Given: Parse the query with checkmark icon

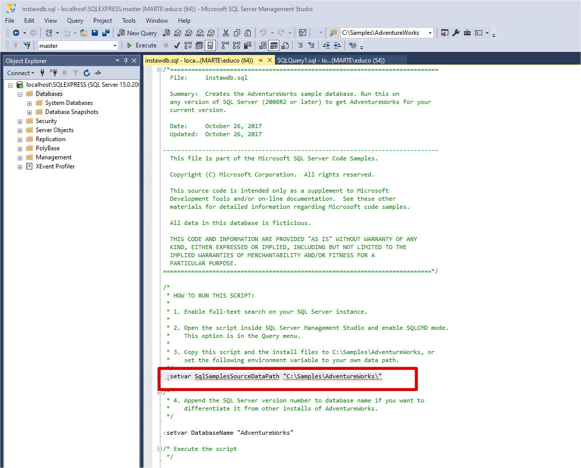Looking at the screenshot, I should (x=177, y=45).
